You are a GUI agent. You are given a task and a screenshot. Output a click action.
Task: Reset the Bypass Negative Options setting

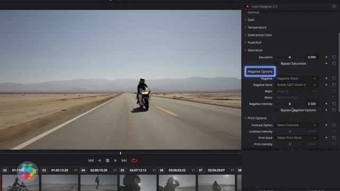coord(334,110)
